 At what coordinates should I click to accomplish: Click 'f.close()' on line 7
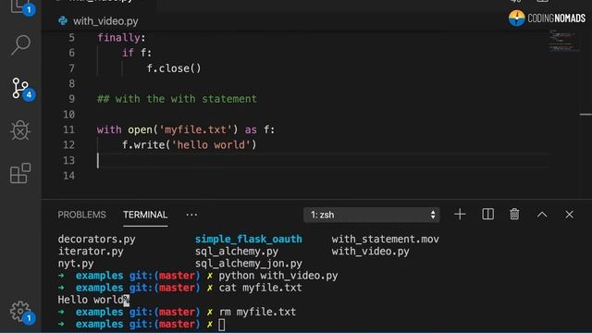(174, 68)
